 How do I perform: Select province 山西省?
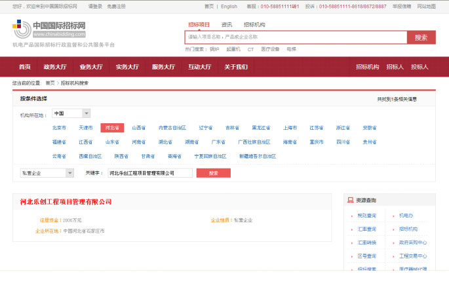click(138, 128)
